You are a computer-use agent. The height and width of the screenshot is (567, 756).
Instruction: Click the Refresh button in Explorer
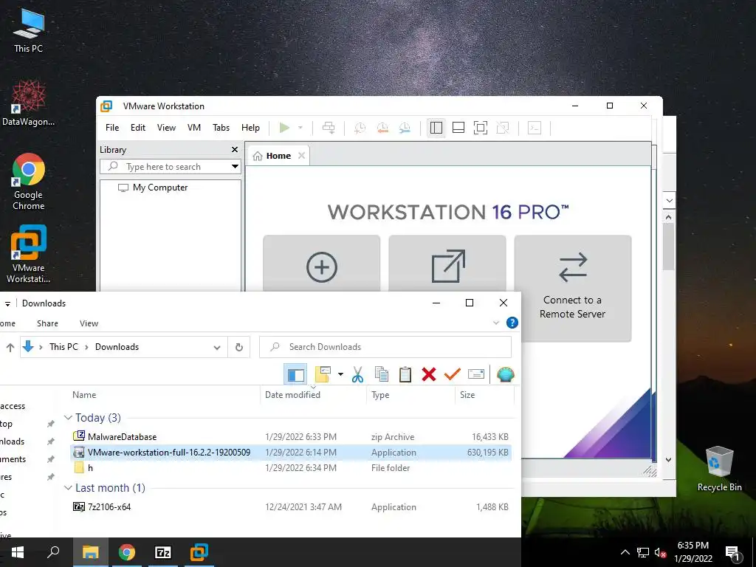pyautogui.click(x=238, y=347)
